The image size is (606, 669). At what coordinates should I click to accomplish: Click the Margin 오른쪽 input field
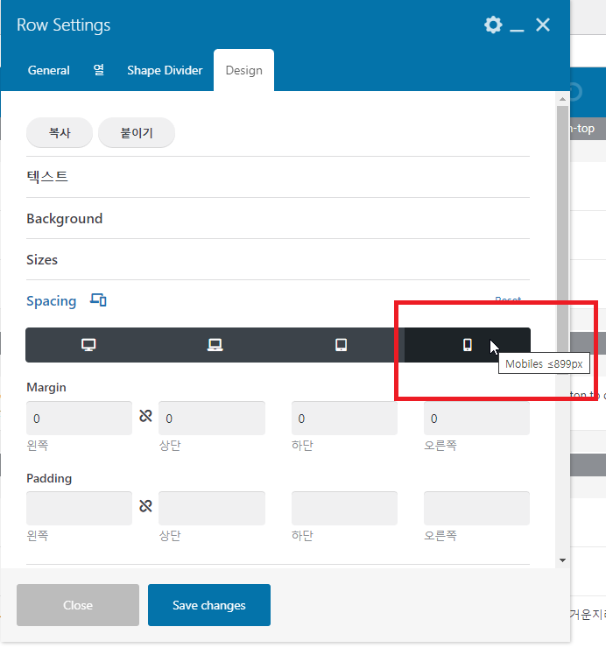[476, 419]
